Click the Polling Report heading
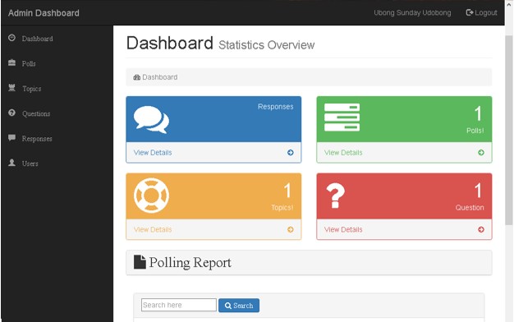514x322 pixels. 190,262
